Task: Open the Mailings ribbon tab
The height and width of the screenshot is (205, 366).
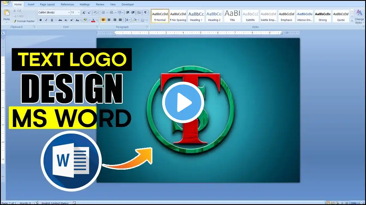Action: tap(85, 4)
